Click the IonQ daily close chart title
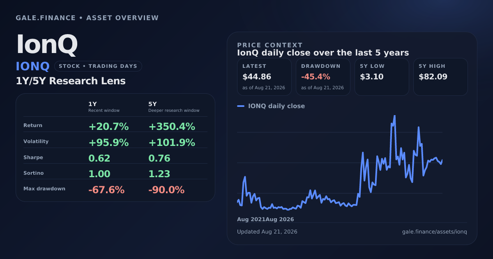The image size is (493, 259). point(323,53)
